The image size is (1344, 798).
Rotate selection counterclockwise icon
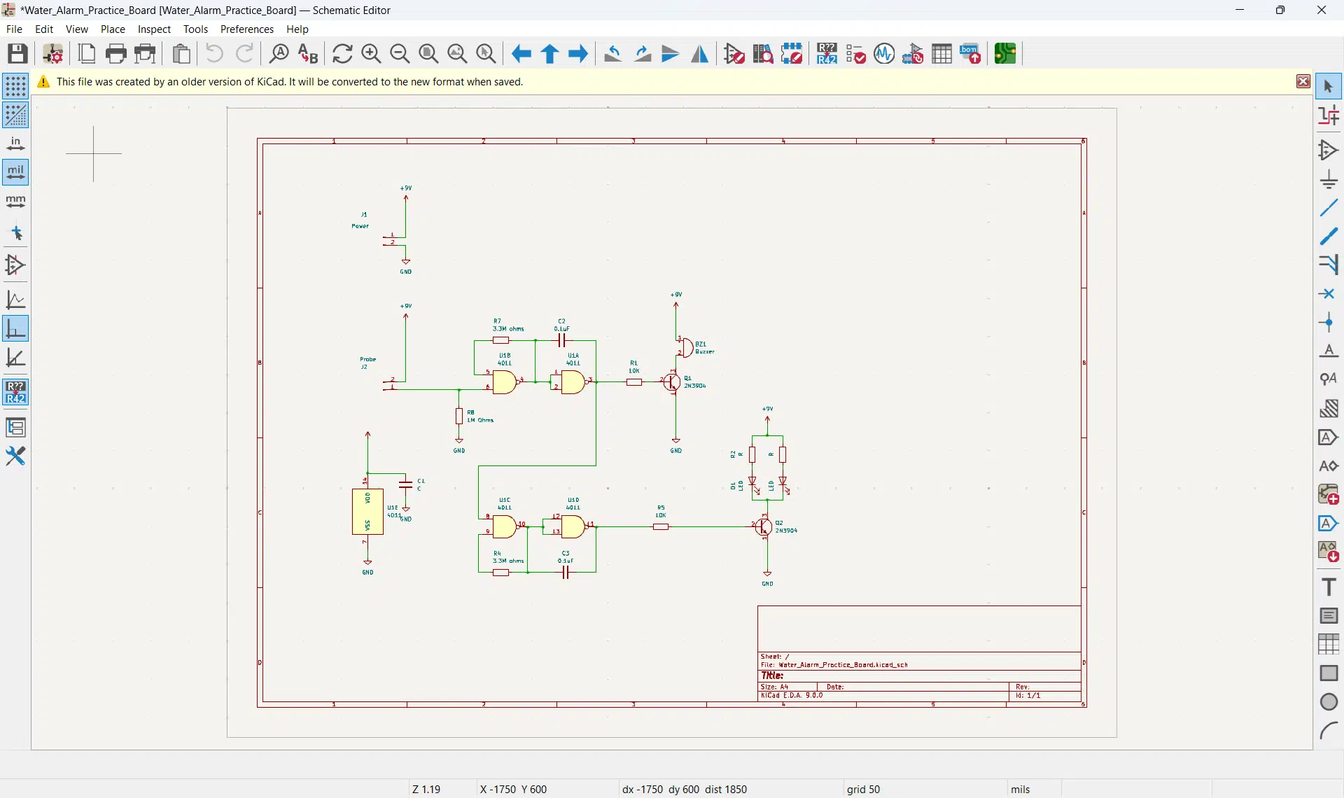point(614,54)
